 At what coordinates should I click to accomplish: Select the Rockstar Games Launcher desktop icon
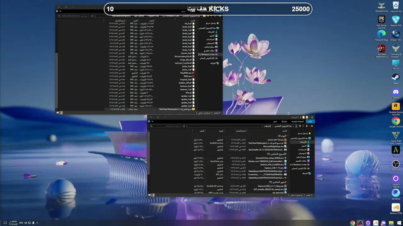click(x=396, y=109)
